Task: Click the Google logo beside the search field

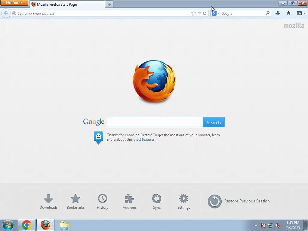Action: point(94,122)
